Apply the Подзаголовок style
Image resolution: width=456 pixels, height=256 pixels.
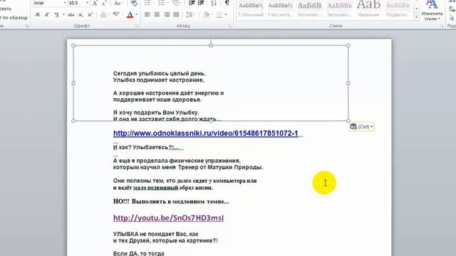click(x=398, y=9)
